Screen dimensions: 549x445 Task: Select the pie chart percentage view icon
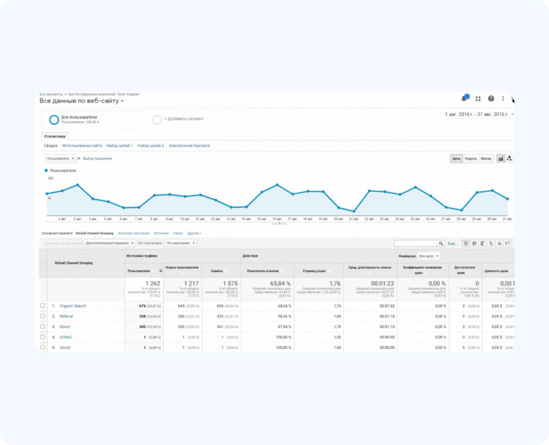(475, 243)
